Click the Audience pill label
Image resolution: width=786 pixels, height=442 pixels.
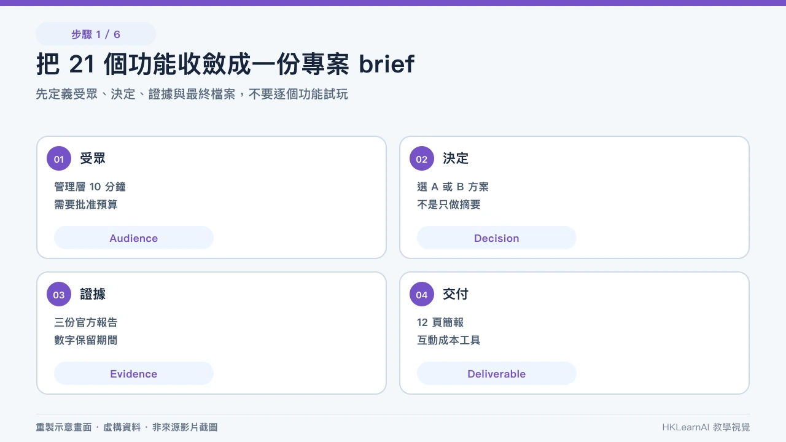point(134,238)
